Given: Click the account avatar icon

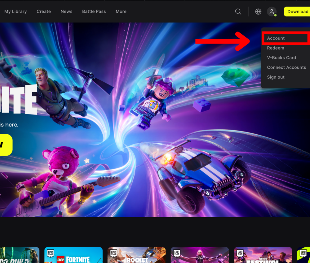Looking at the screenshot, I should (271, 11).
